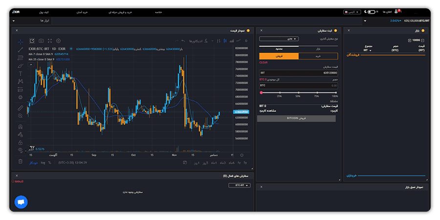Remove drawings with the trash icon
440x220 pixels.
(20, 161)
